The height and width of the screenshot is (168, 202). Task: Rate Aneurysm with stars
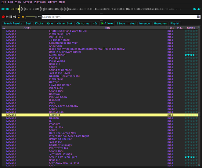click(x=191, y=46)
